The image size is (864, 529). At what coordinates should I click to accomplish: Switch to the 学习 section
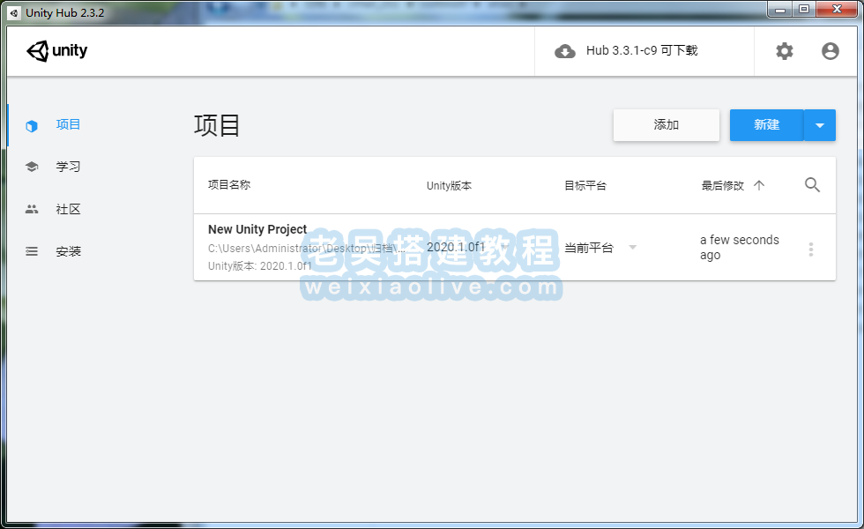[69, 166]
